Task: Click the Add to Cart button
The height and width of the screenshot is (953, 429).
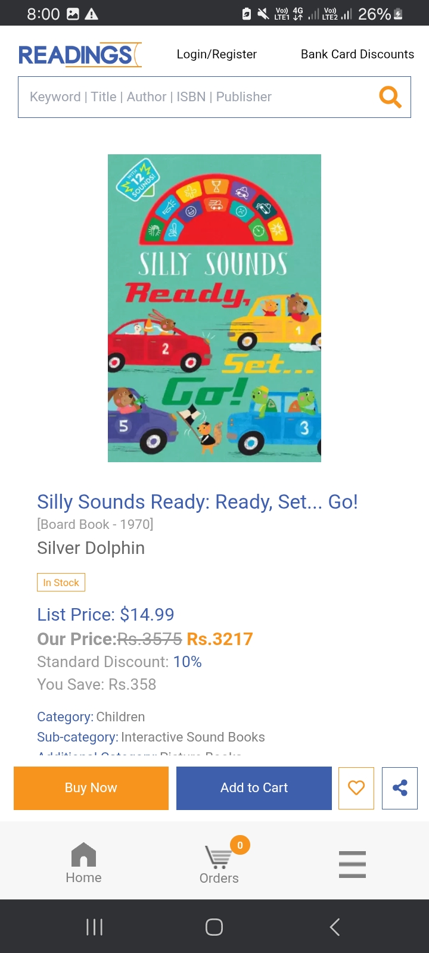Action: (x=254, y=788)
